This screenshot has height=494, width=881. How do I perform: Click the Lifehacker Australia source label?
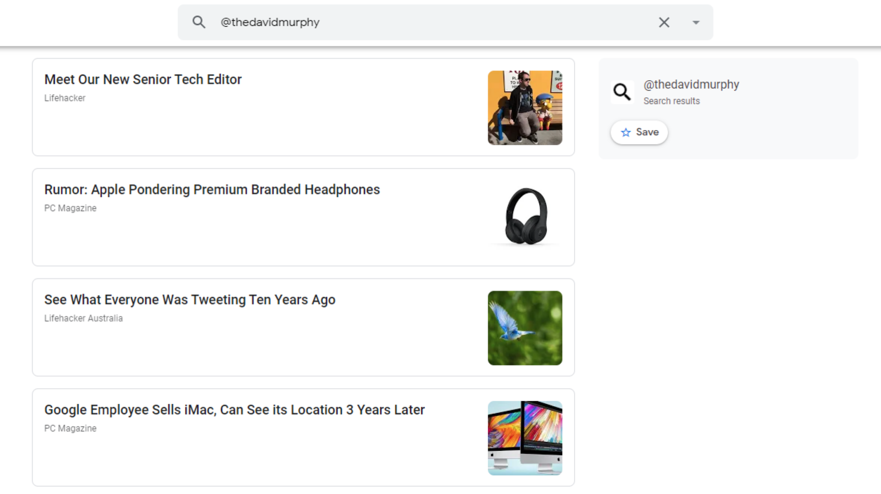coord(83,319)
